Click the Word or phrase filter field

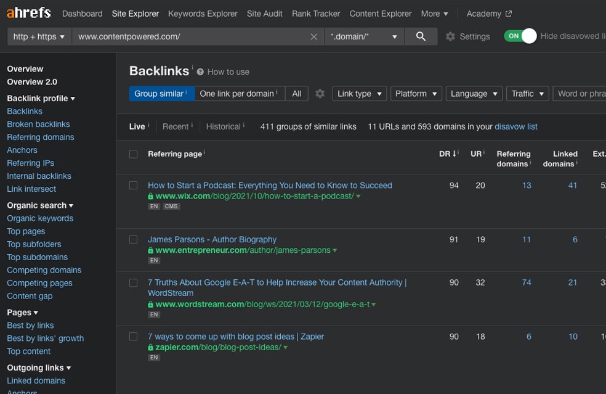[x=580, y=94]
